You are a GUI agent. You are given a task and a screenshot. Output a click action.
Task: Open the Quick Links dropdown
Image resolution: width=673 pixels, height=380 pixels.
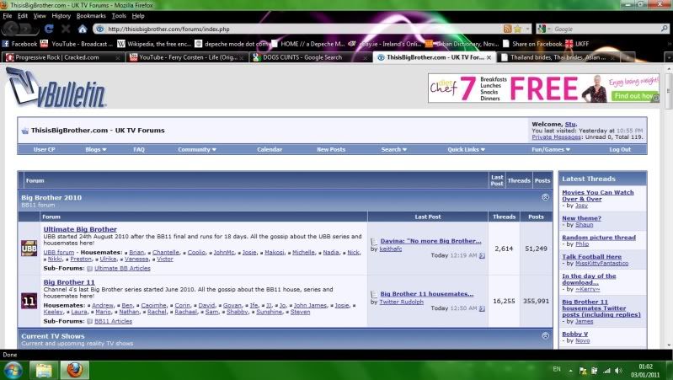coord(466,149)
